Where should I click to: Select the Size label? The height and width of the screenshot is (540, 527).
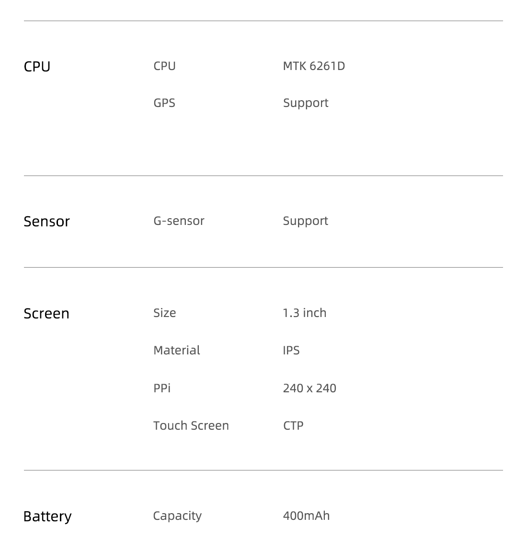[164, 313]
